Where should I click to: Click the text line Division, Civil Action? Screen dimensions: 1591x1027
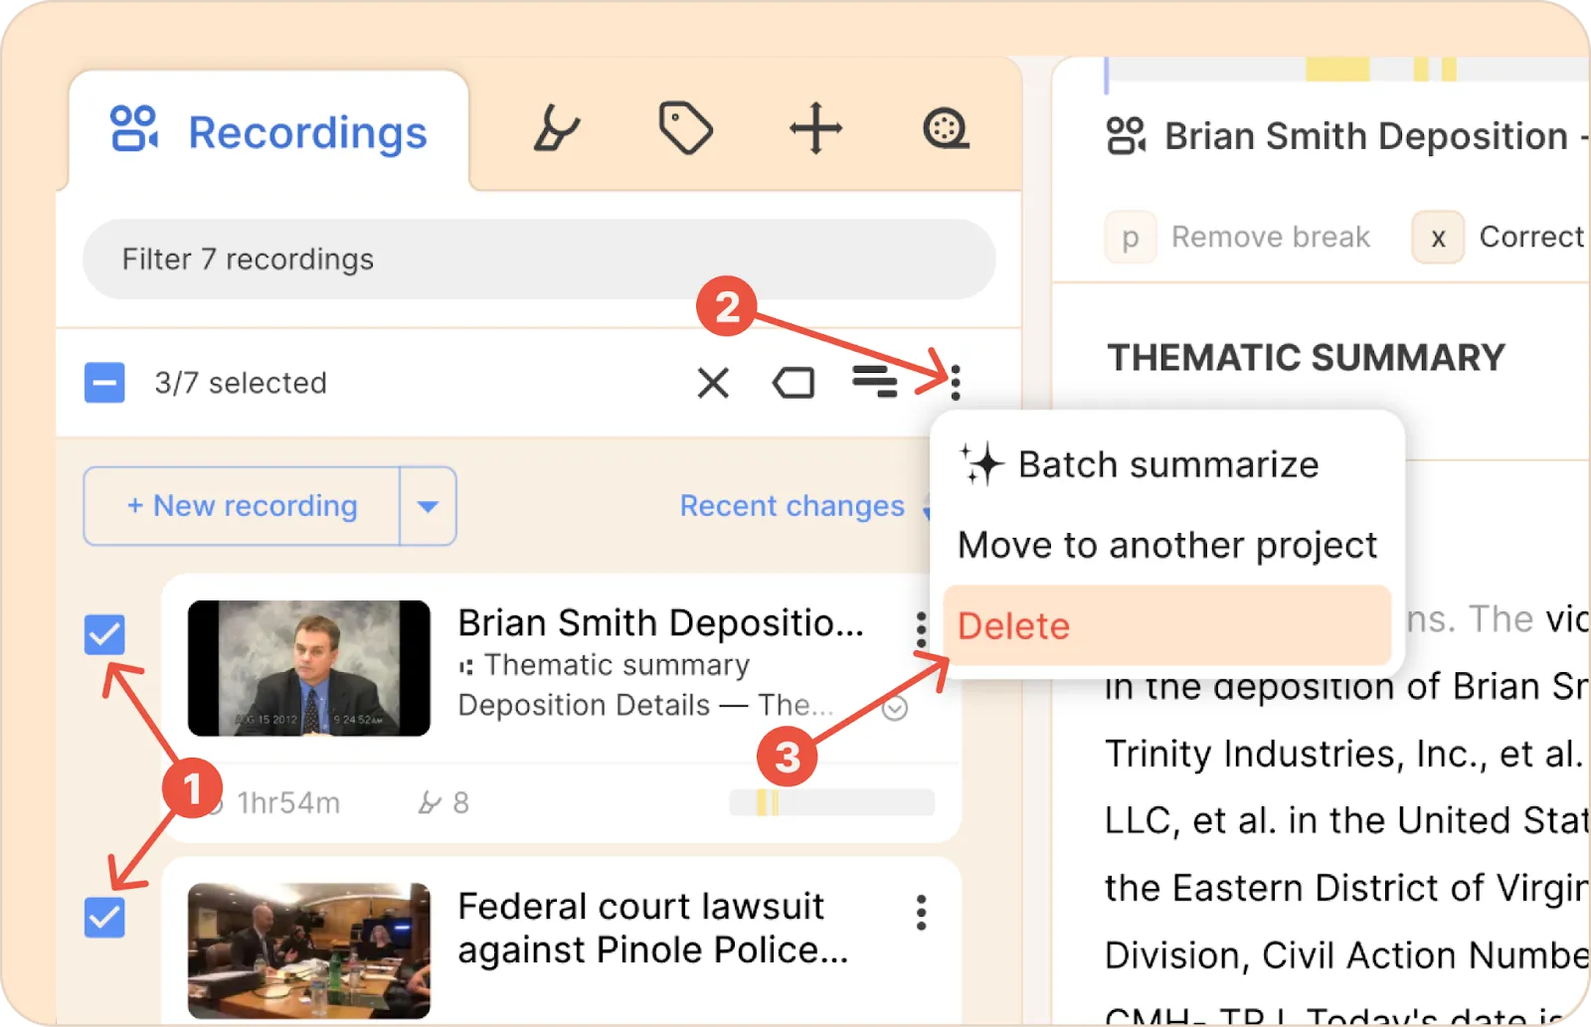click(x=1347, y=955)
